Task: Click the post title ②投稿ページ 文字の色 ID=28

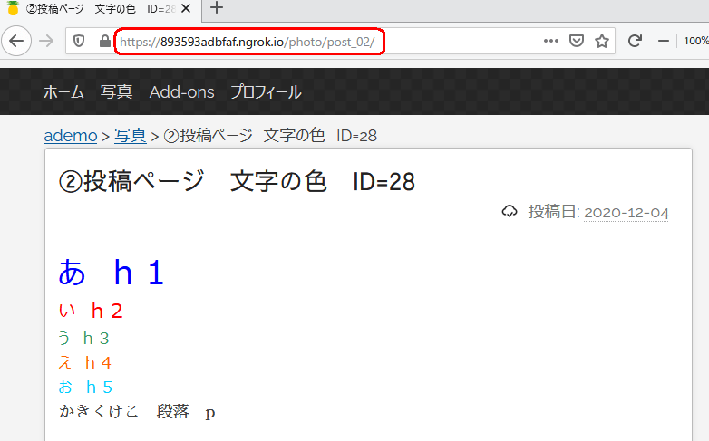Action: click(x=237, y=182)
